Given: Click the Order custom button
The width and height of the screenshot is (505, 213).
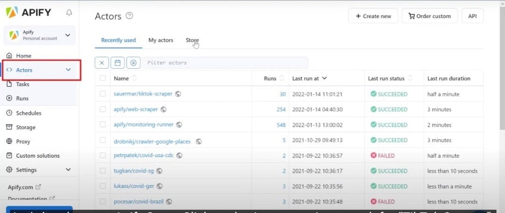Looking at the screenshot, I should pyautogui.click(x=430, y=16).
